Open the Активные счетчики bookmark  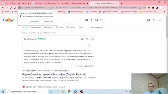coord(76,11)
